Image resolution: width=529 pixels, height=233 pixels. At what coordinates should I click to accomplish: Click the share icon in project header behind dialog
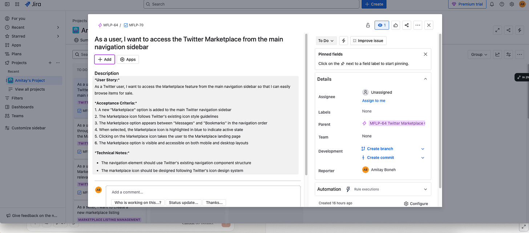point(509,30)
